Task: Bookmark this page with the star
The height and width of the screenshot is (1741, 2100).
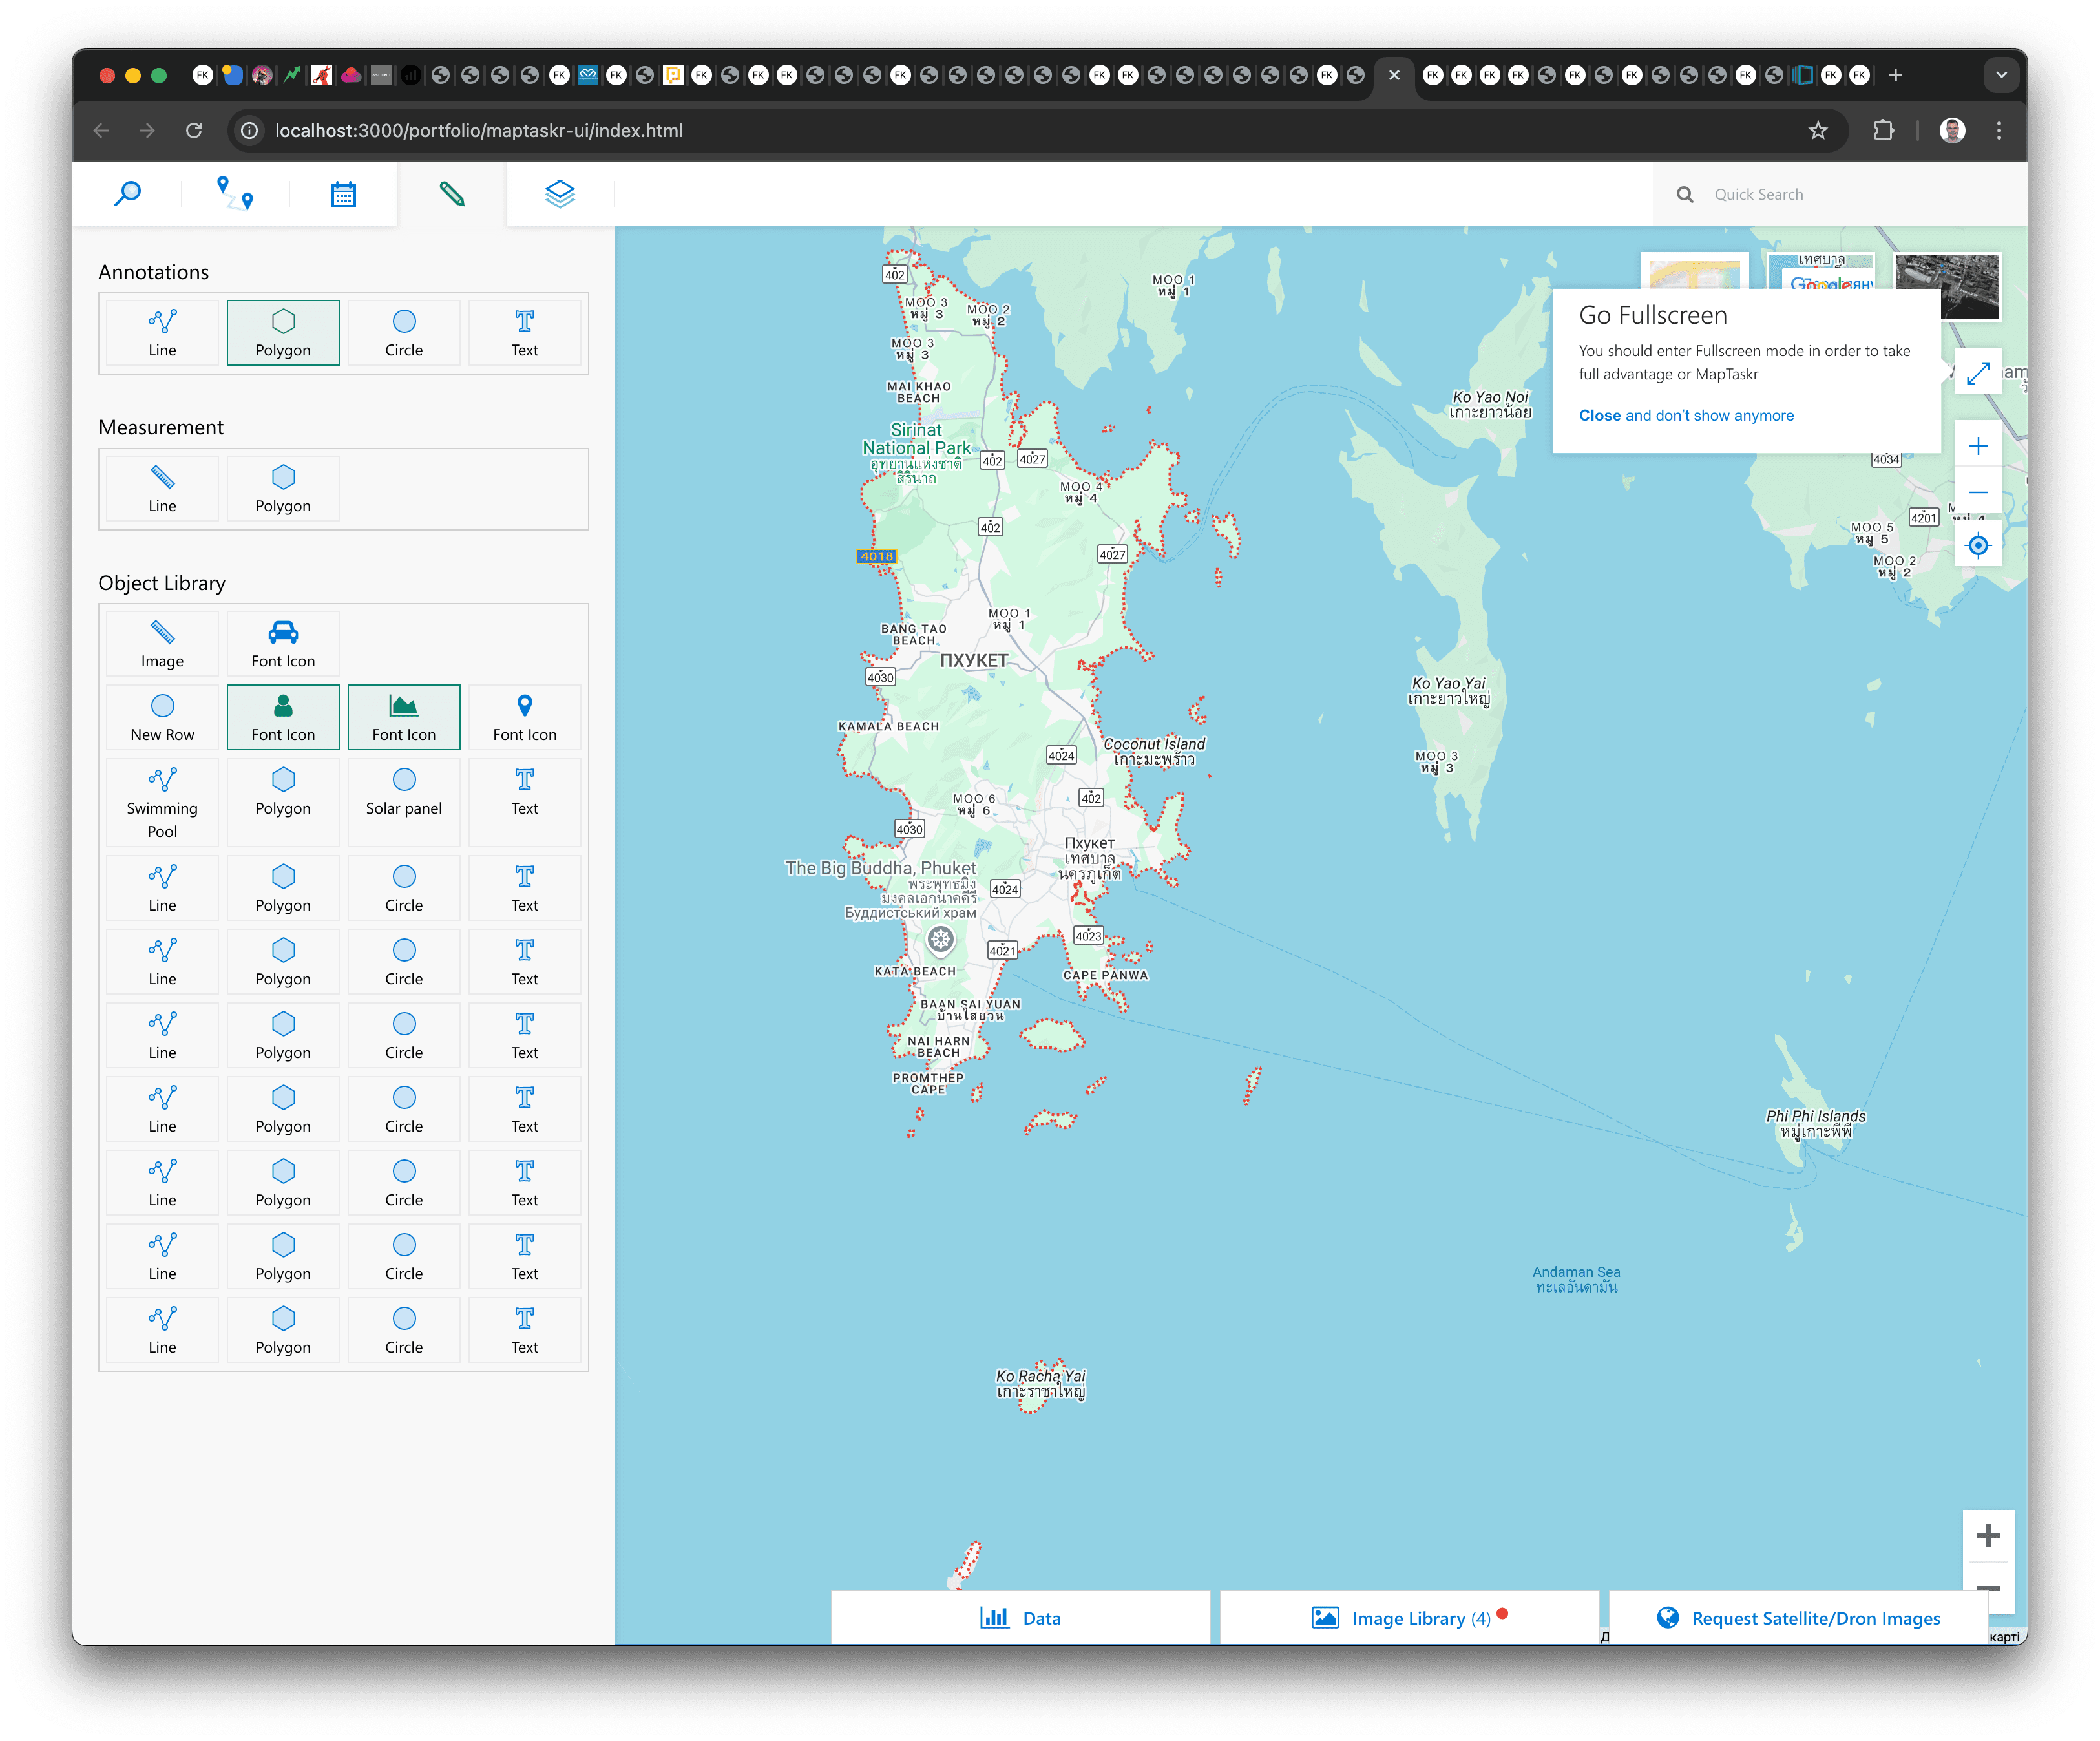Action: pos(1818,130)
